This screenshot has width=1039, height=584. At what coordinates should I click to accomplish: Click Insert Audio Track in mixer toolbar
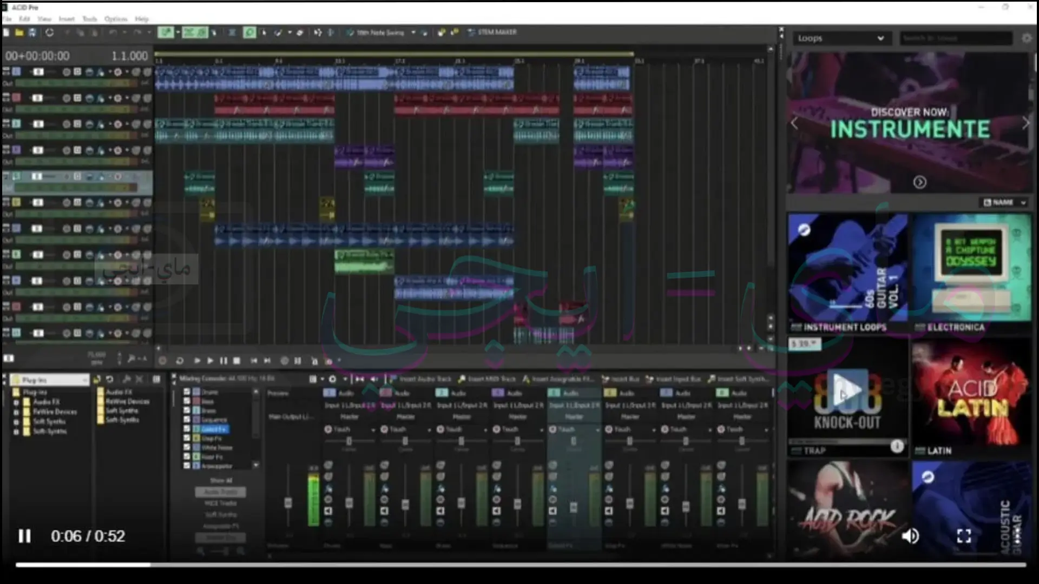(420, 379)
